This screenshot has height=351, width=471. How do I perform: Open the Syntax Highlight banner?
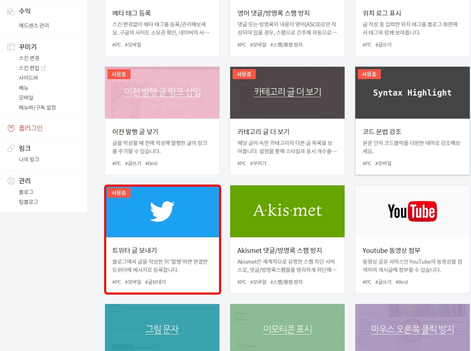point(412,93)
